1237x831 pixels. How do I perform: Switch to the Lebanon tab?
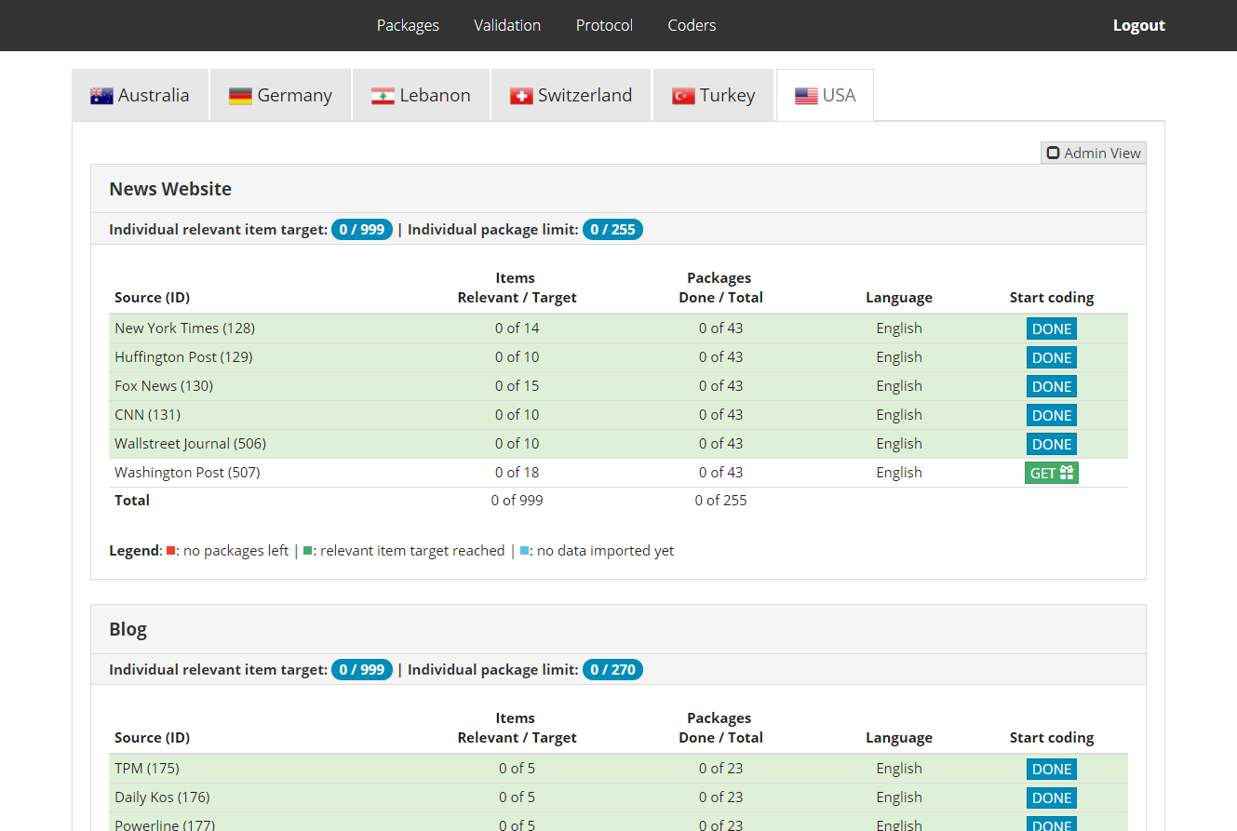pyautogui.click(x=421, y=95)
